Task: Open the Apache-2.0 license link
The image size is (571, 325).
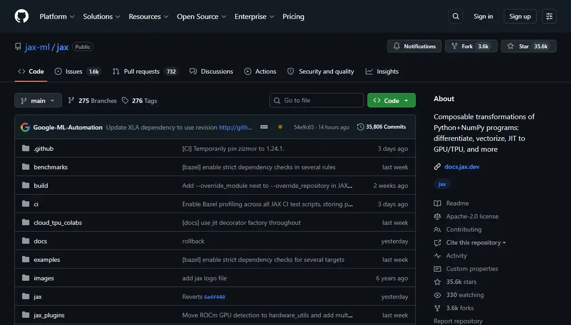Action: 472,217
